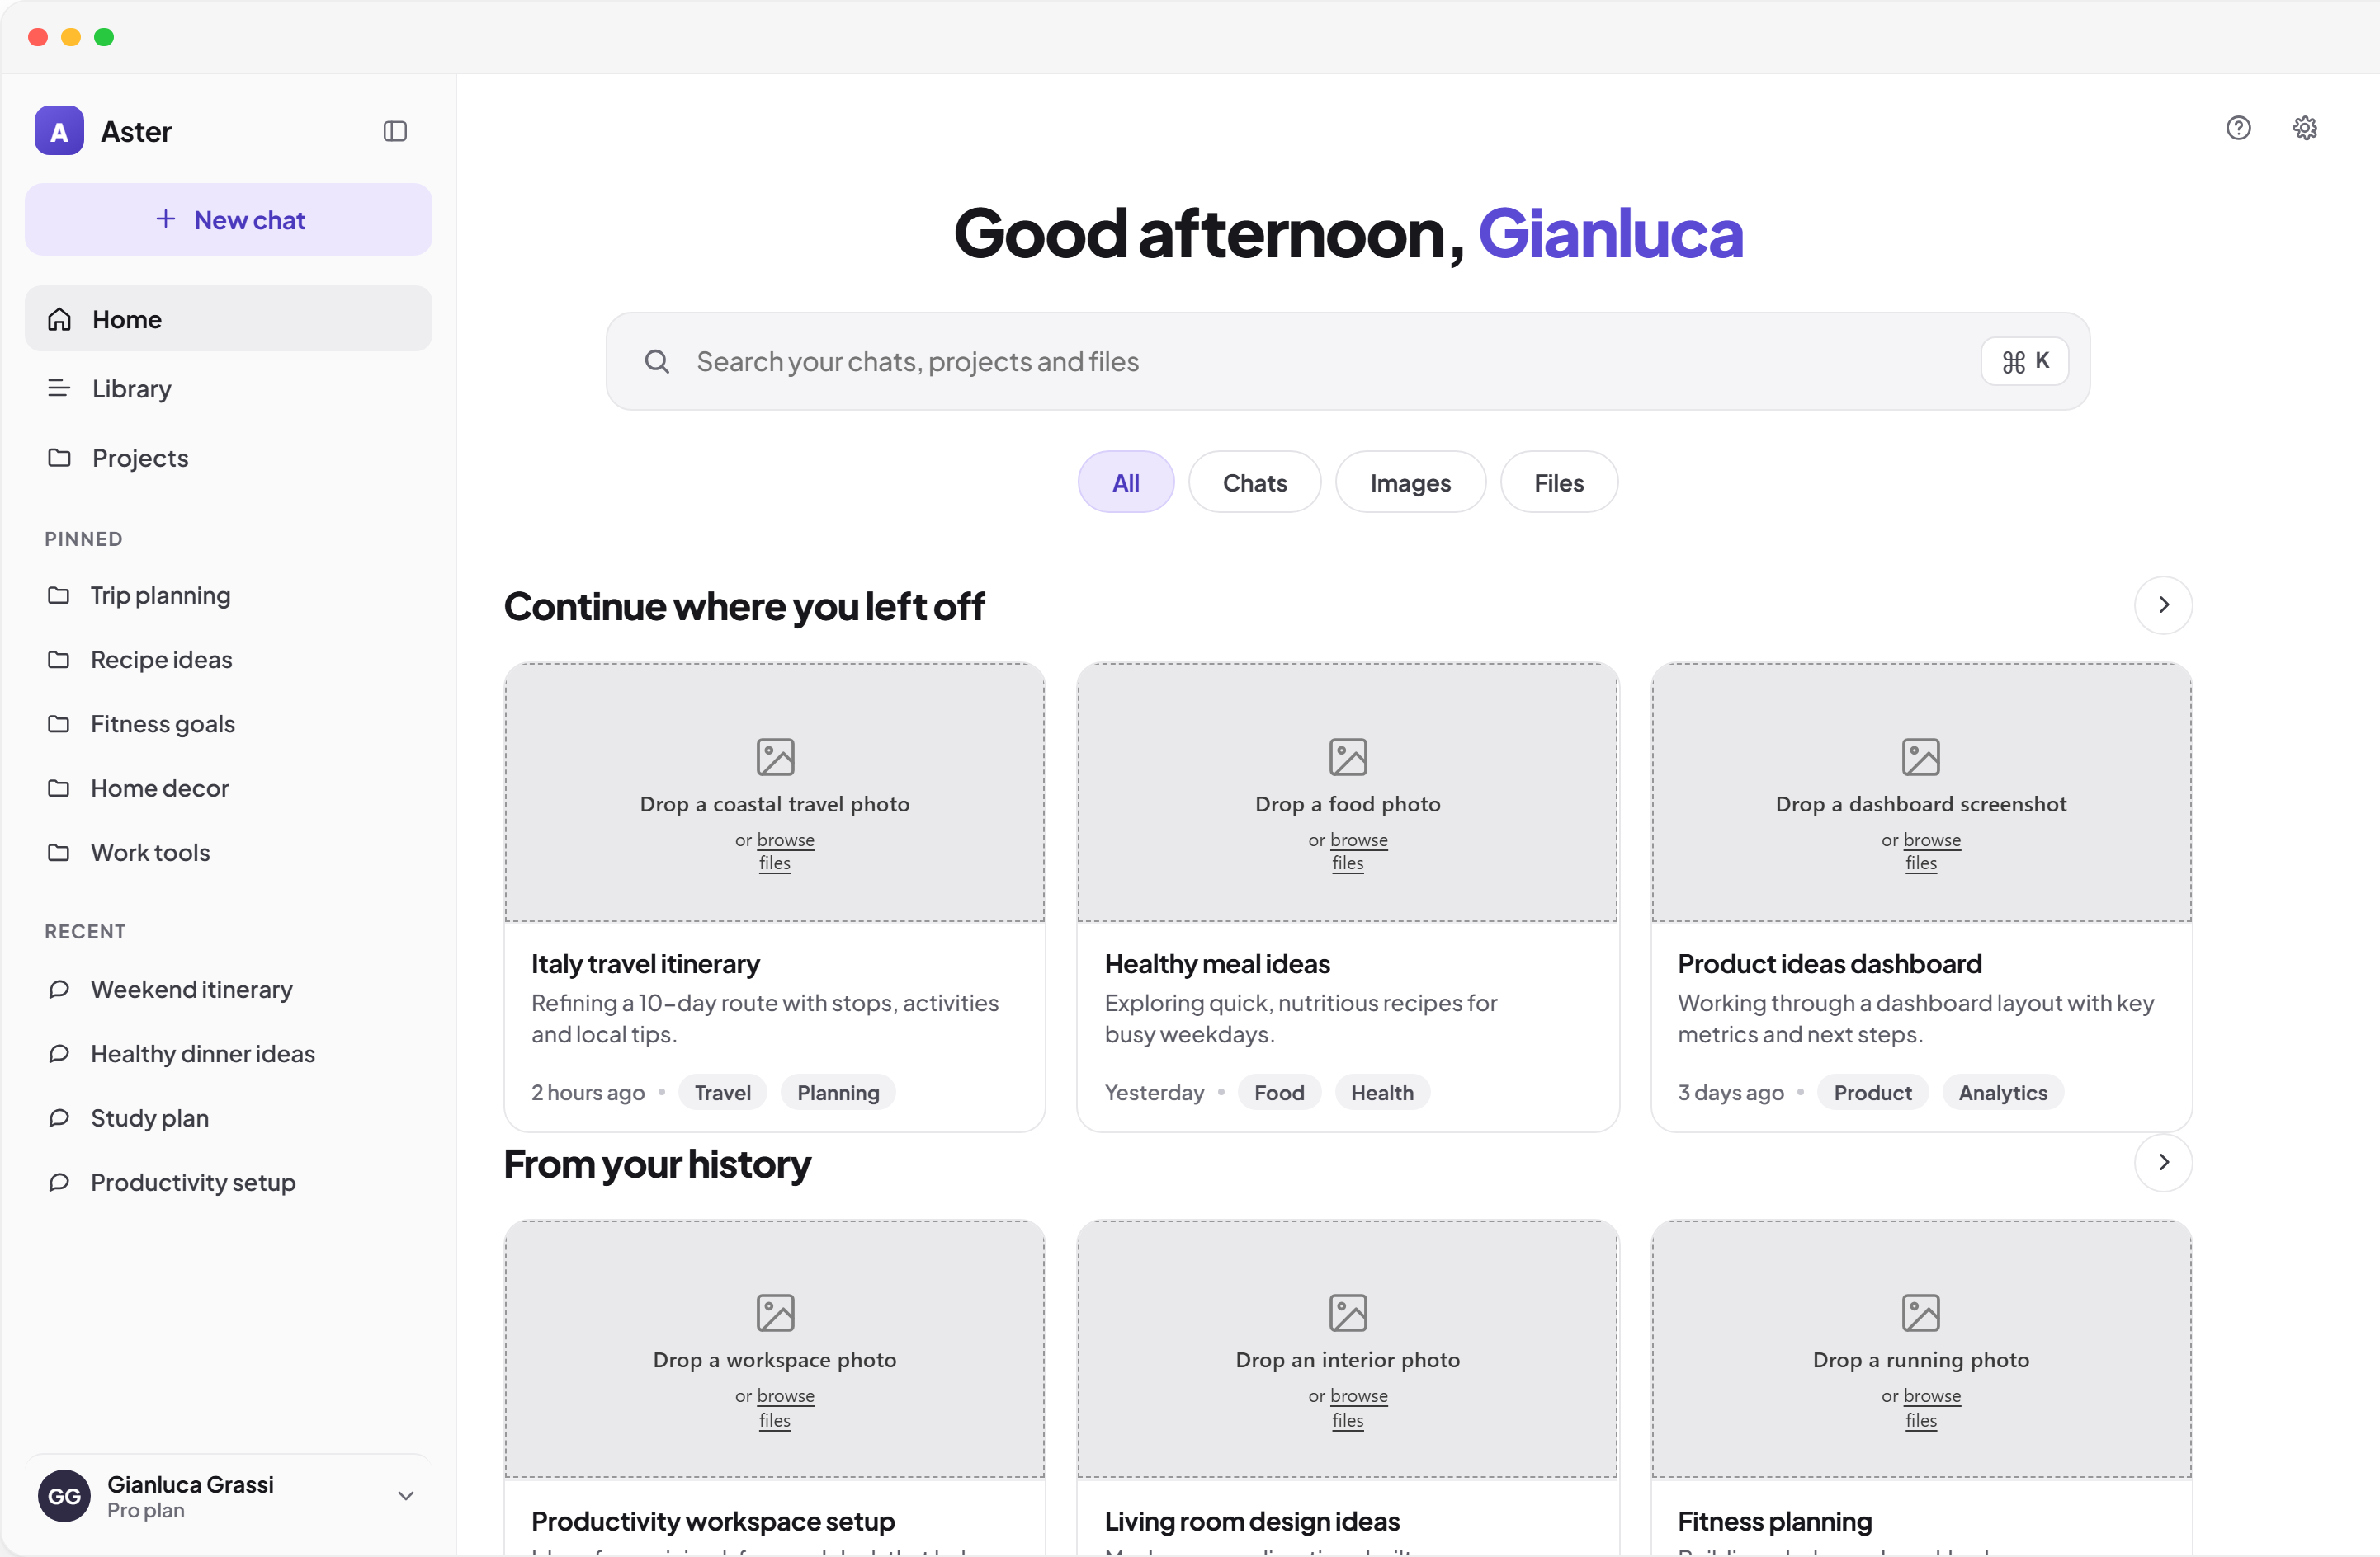Image resolution: width=2380 pixels, height=1557 pixels.
Task: Click the folder icon beside Projects
Action: 60,458
